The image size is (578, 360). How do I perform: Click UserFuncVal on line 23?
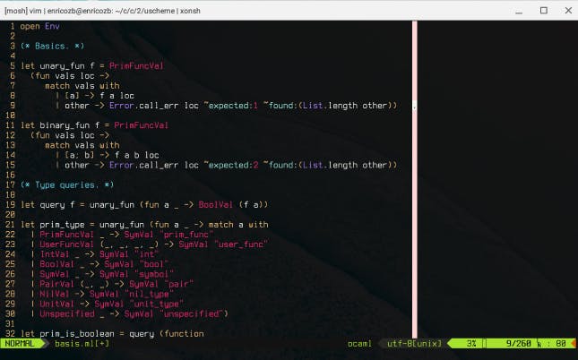67,244
